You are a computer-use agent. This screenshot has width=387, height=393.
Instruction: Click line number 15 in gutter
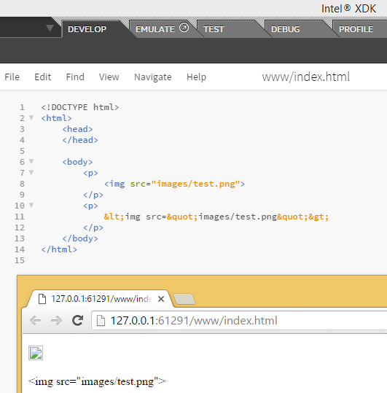(x=19, y=260)
